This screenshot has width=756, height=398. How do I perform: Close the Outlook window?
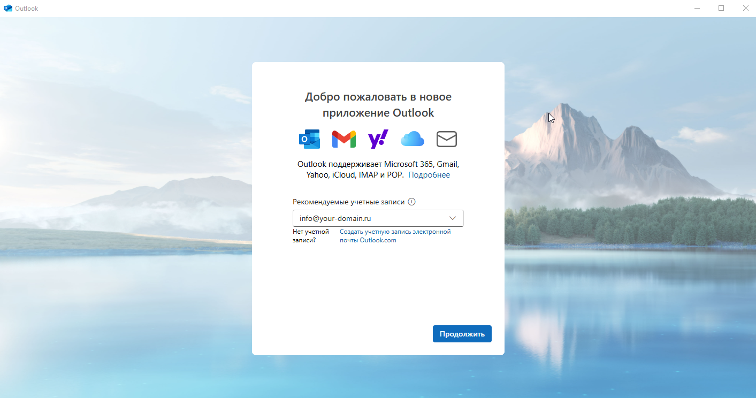pos(745,8)
